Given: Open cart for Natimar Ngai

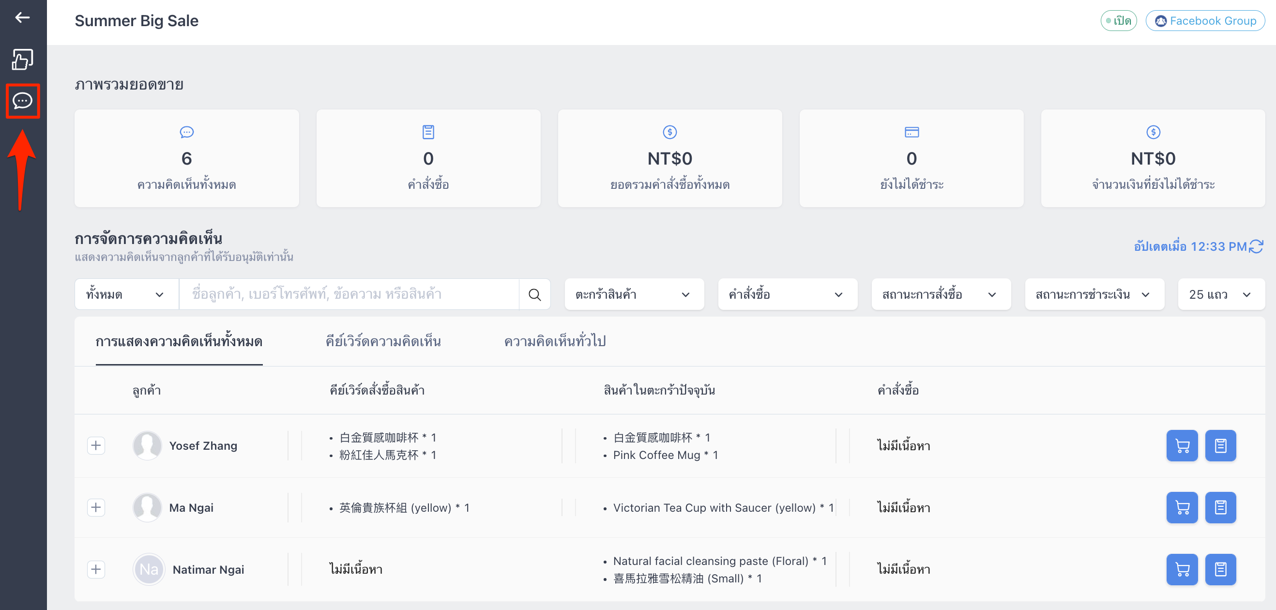Looking at the screenshot, I should [x=1182, y=569].
